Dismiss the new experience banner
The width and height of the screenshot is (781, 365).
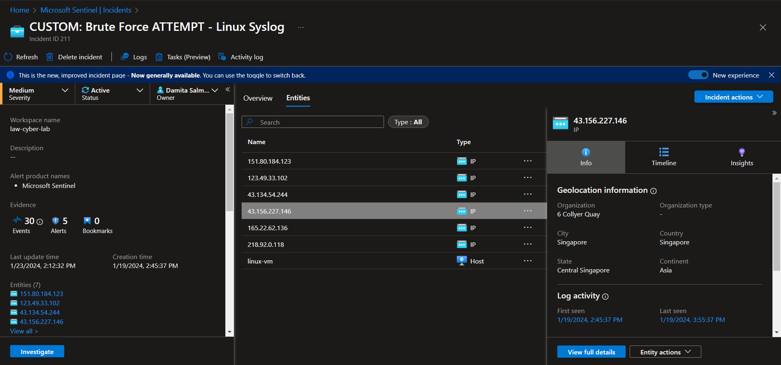click(771, 75)
